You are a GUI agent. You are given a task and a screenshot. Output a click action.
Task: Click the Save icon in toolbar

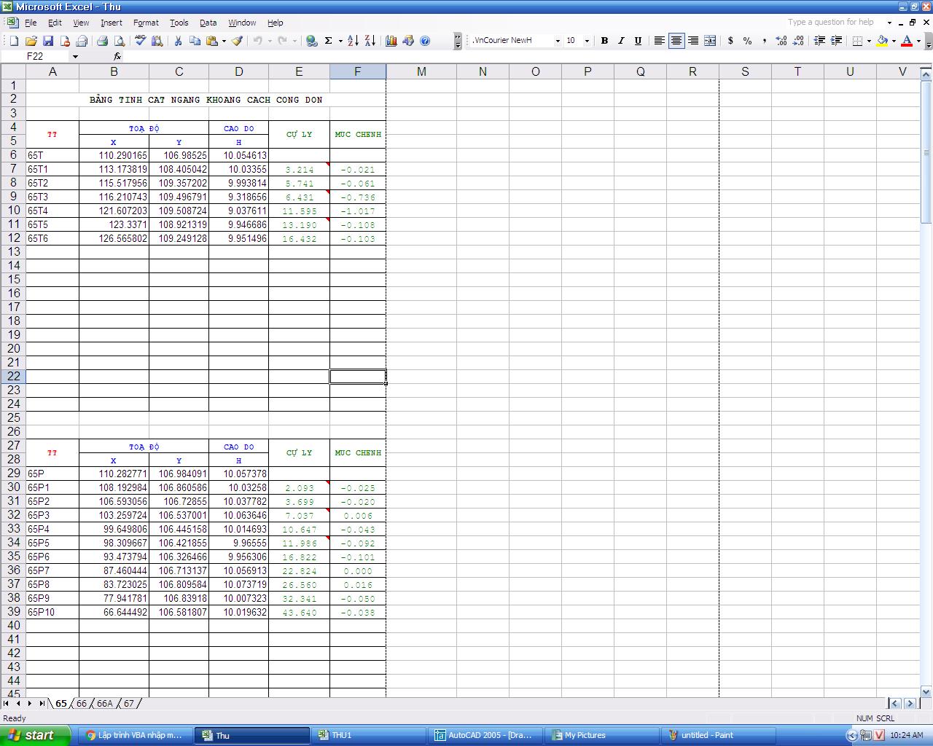[48, 41]
